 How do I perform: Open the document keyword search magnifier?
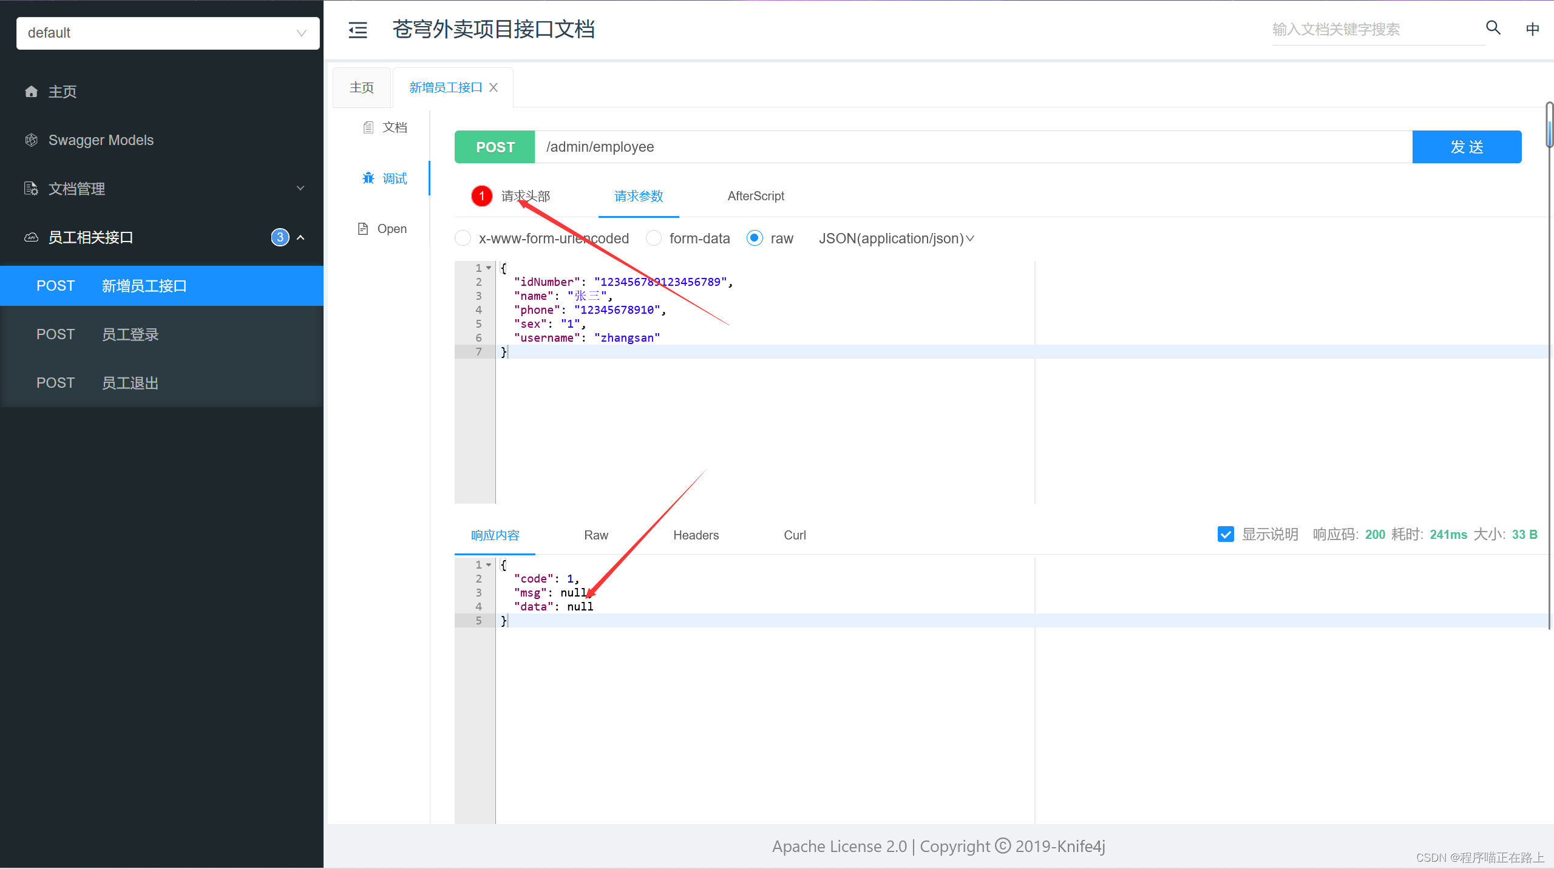point(1493,29)
